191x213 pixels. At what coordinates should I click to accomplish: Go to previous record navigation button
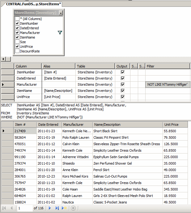pyautogui.click(x=11, y=208)
